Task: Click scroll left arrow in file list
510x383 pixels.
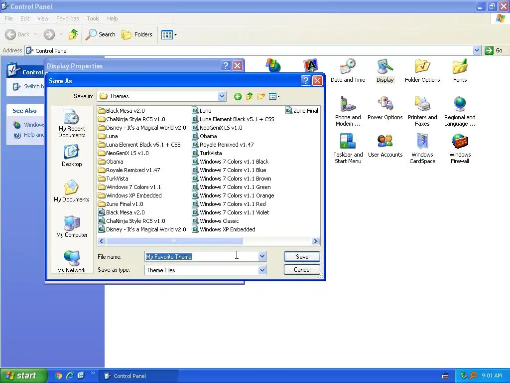Action: pos(102,241)
